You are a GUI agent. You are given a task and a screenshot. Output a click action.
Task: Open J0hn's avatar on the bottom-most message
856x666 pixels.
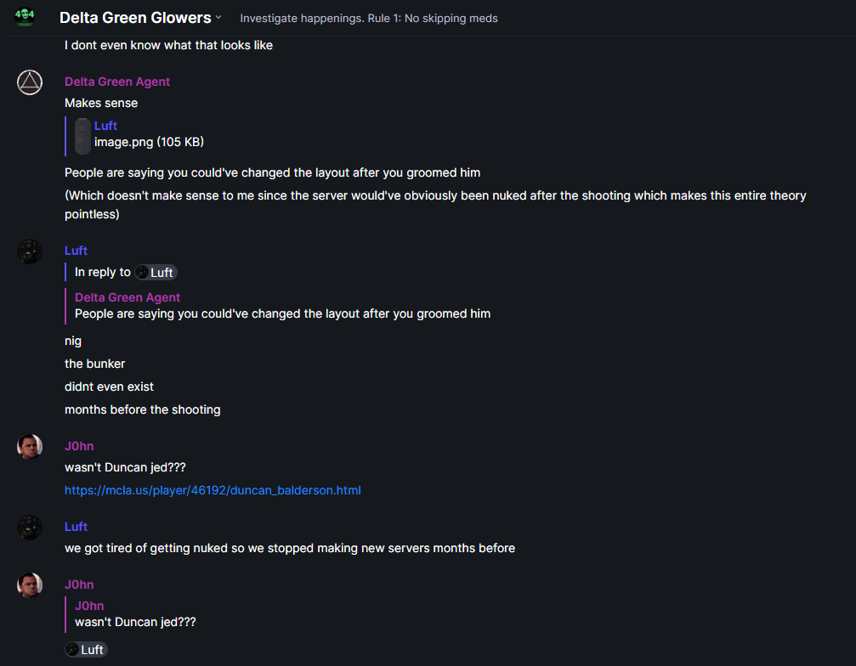point(30,585)
